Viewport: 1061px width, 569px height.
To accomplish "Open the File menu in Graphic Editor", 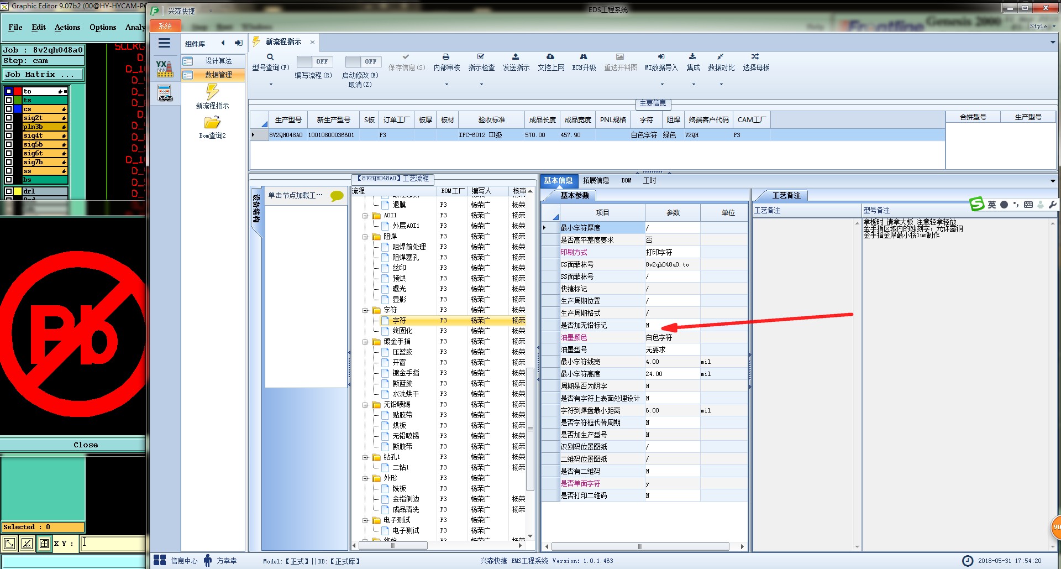I will tap(15, 27).
